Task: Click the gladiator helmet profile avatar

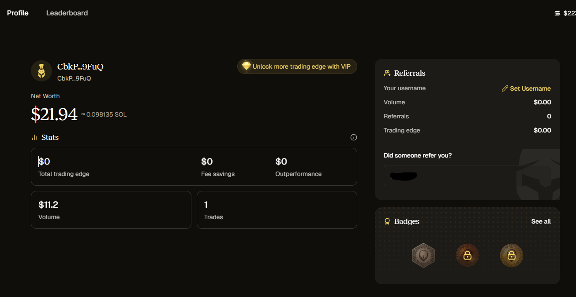Action: (x=41, y=71)
